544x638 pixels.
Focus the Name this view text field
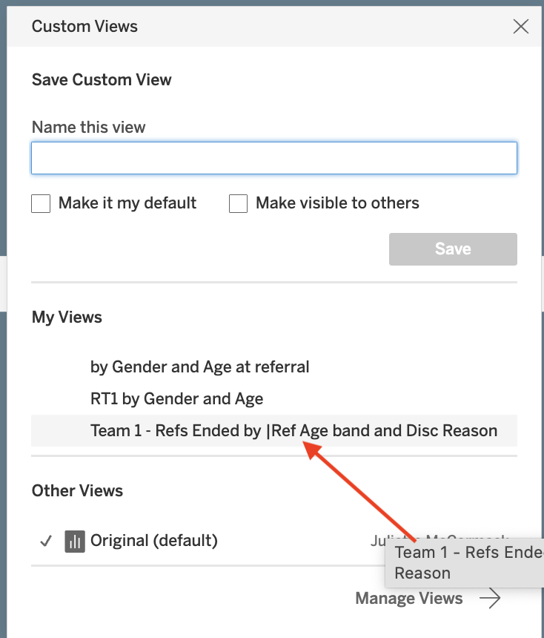point(273,158)
